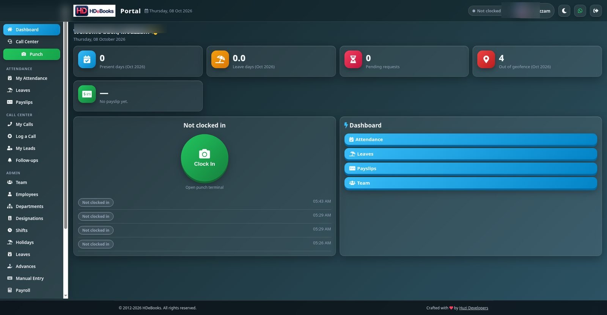
Task: Open Shifts in sidebar
Action: pos(32,231)
